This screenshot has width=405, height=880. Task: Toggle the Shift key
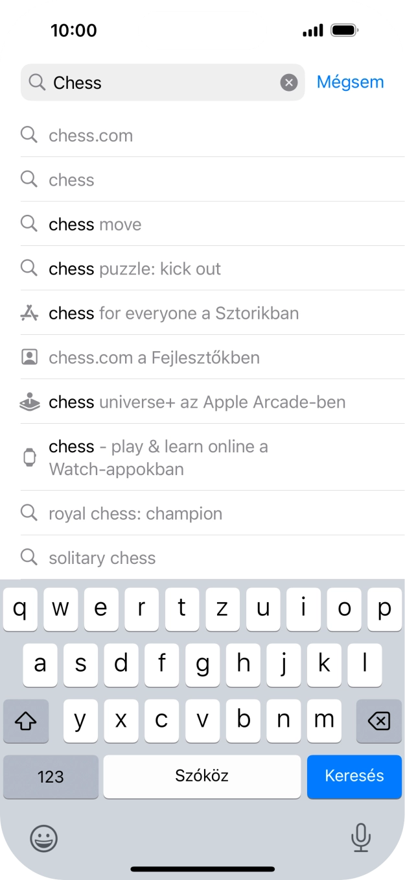26,720
